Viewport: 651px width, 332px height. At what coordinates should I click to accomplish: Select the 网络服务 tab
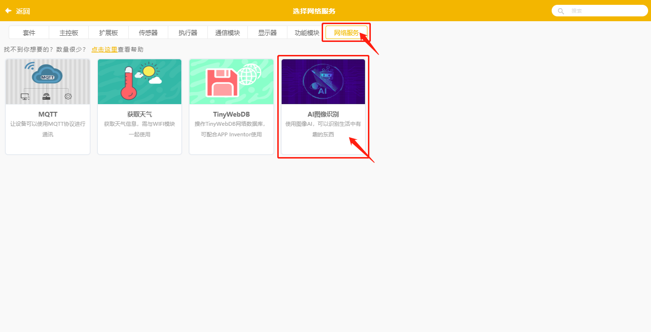click(346, 33)
